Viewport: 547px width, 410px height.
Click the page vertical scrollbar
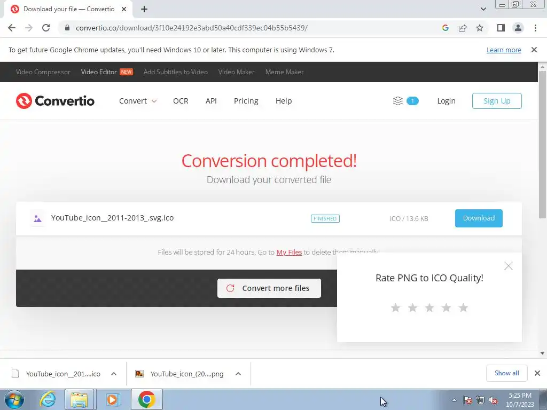tap(542, 145)
